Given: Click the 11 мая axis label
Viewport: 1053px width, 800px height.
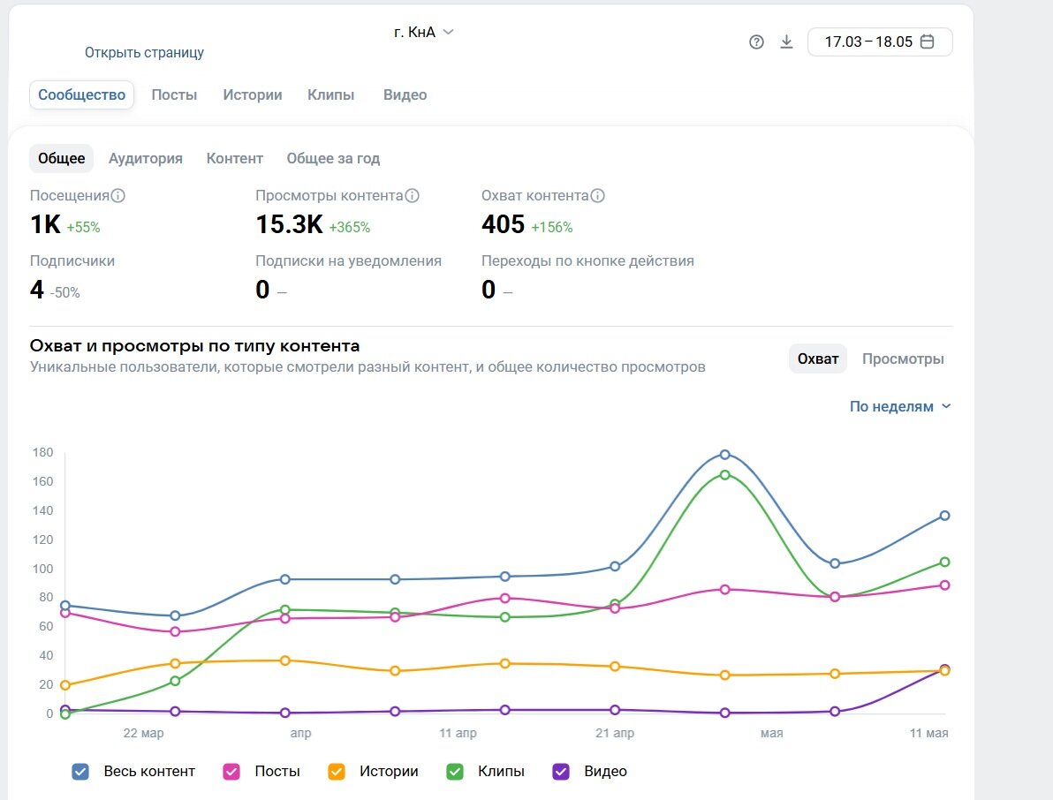Looking at the screenshot, I should point(928,733).
